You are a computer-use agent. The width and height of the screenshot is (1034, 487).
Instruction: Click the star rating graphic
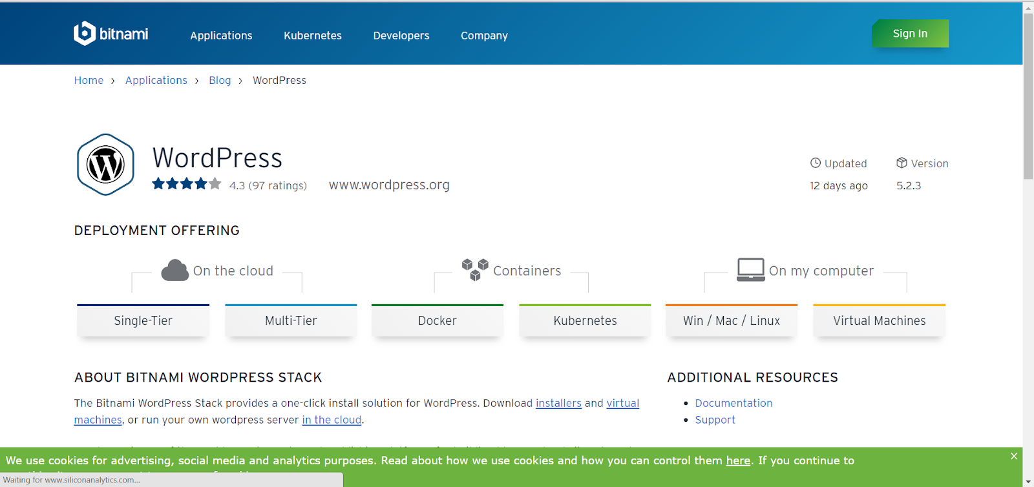pos(187,184)
